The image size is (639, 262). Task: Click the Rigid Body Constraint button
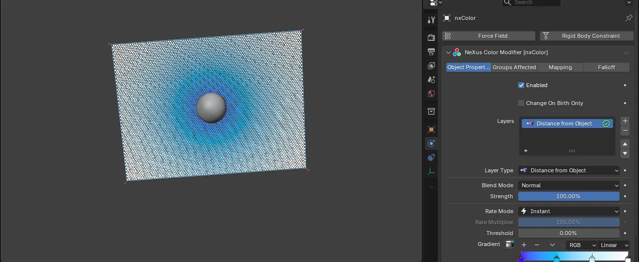tap(587, 36)
